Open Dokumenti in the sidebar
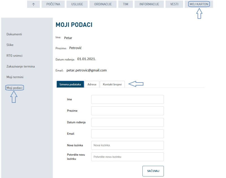Viewport: 226px width, 178px height. (14, 34)
